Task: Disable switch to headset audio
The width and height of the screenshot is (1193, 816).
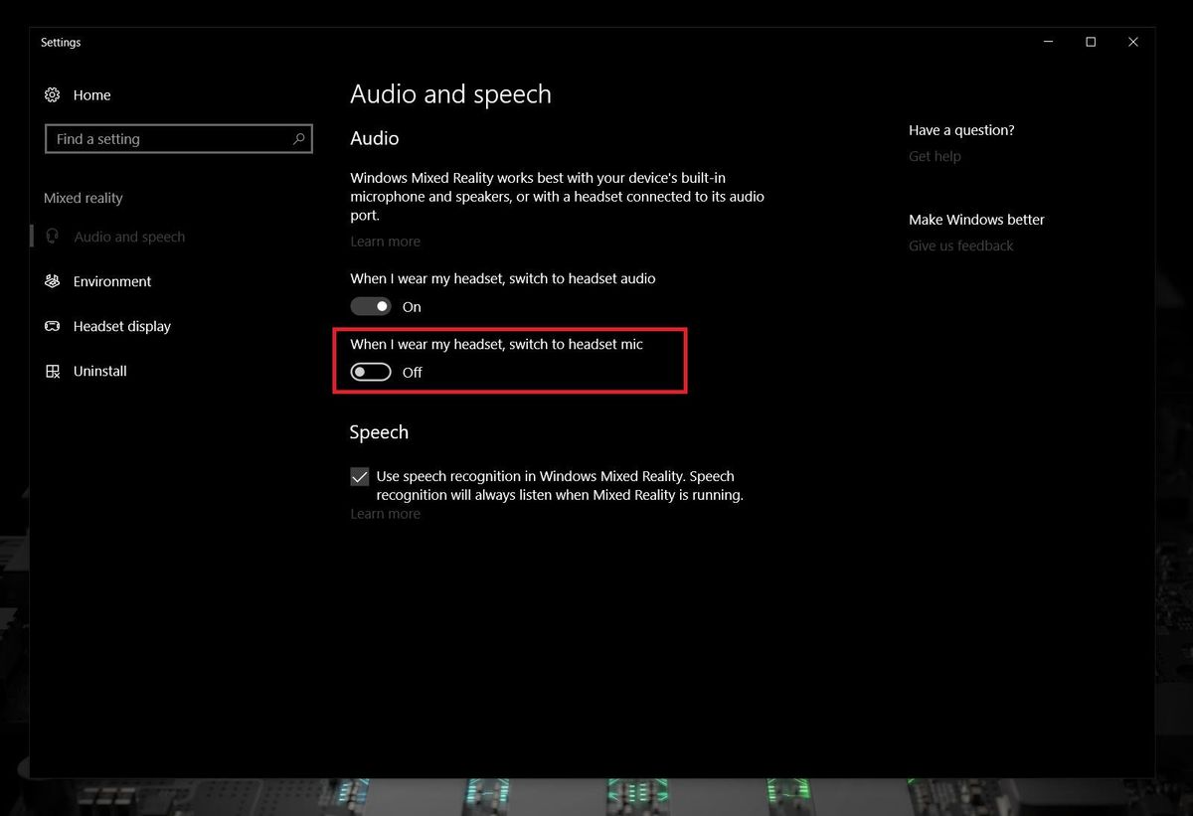Action: [x=370, y=306]
